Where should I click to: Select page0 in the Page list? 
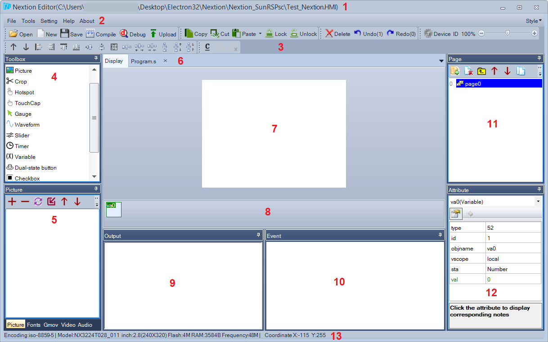click(x=499, y=83)
